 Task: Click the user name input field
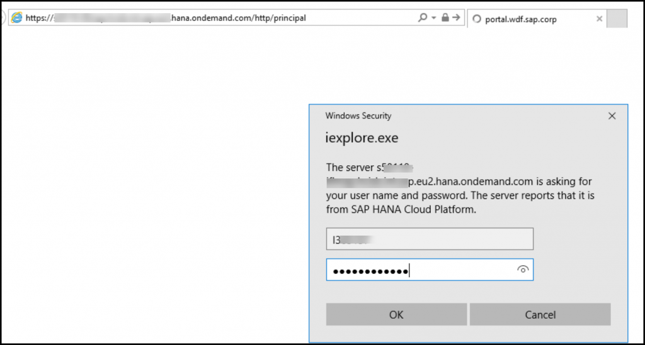(x=430, y=239)
